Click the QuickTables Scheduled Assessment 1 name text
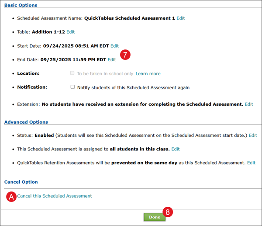 (x=130, y=18)
